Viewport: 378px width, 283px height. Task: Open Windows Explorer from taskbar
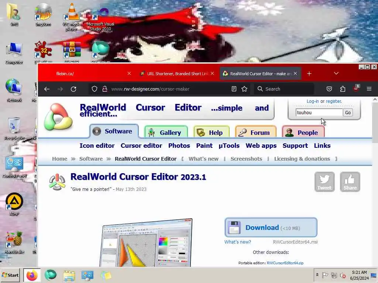(x=69, y=275)
